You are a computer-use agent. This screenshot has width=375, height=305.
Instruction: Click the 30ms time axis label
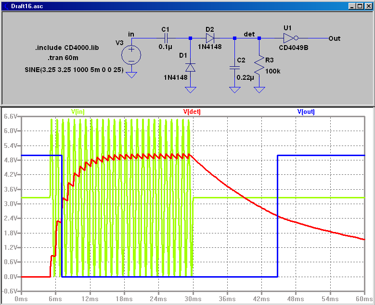(193, 299)
